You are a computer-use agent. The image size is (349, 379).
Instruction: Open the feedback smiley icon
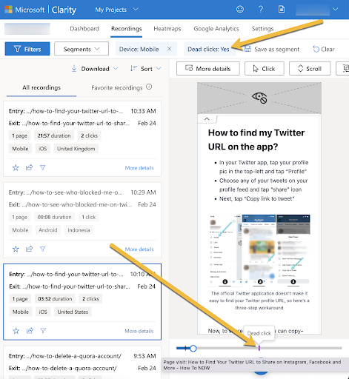[240, 10]
